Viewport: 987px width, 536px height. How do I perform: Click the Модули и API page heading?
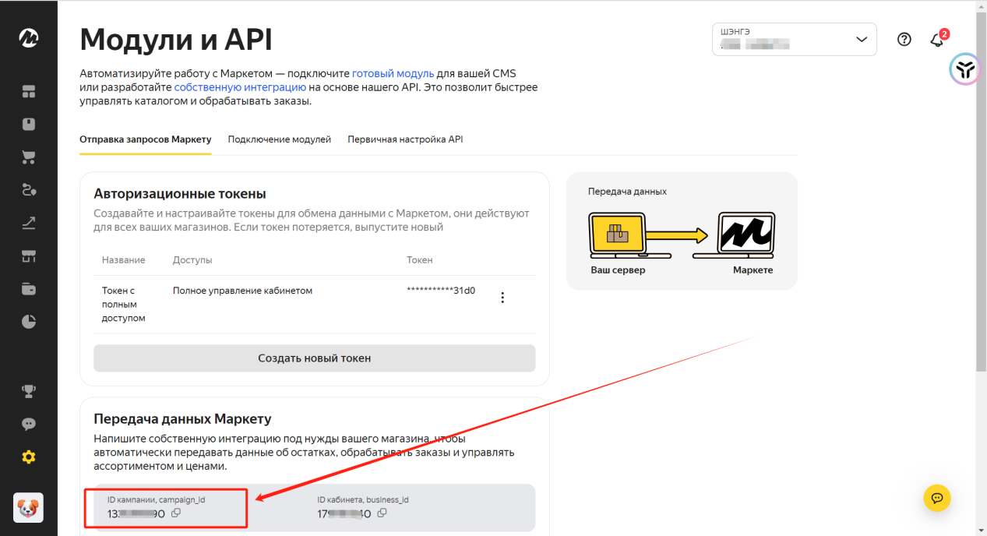(176, 39)
